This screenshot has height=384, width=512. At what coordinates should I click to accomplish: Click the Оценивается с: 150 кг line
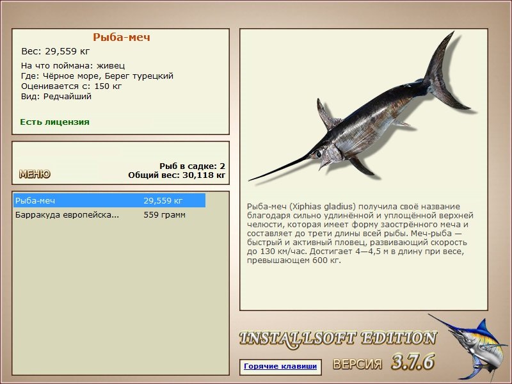[x=71, y=86]
